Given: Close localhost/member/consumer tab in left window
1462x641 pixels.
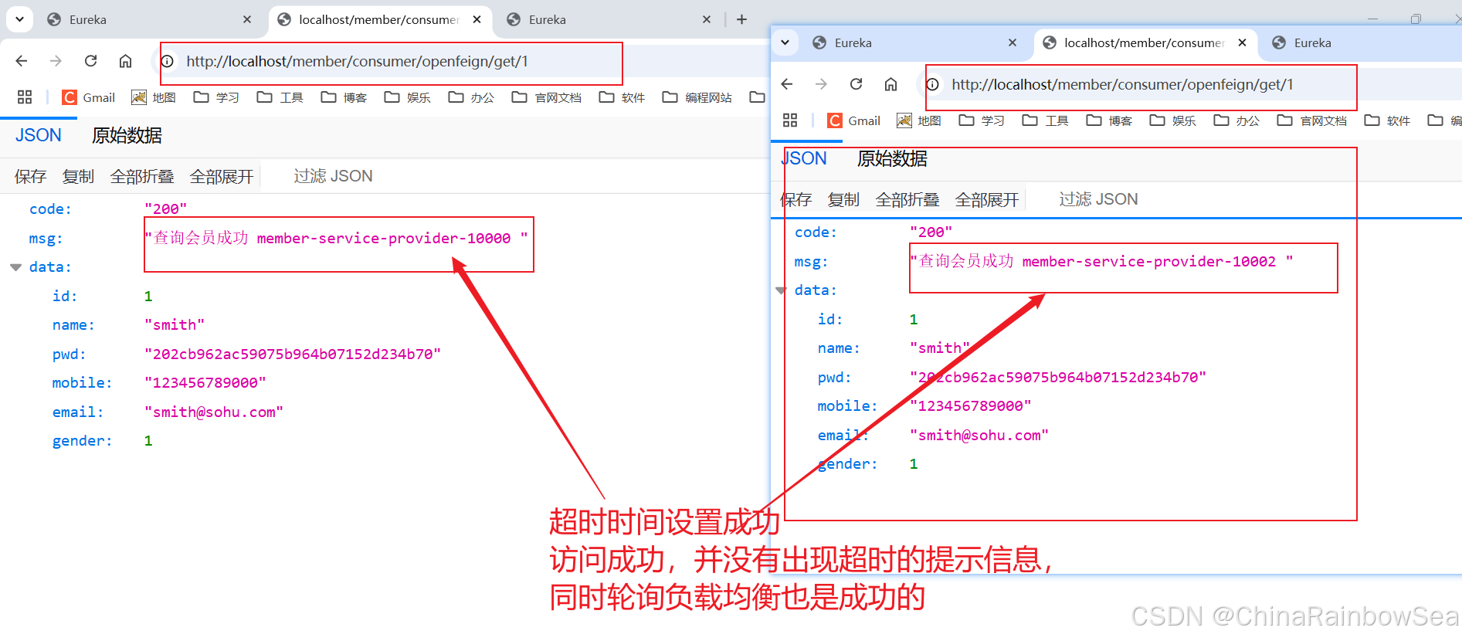Looking at the screenshot, I should 477,19.
